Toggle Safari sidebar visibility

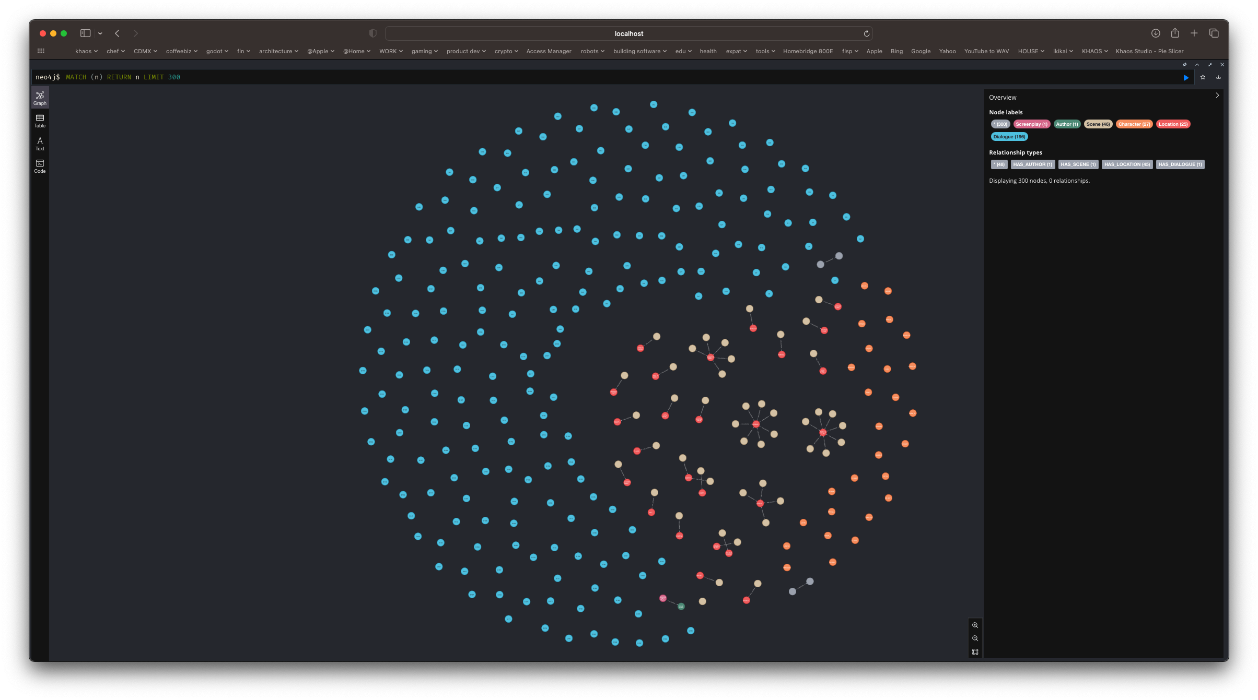coord(85,33)
